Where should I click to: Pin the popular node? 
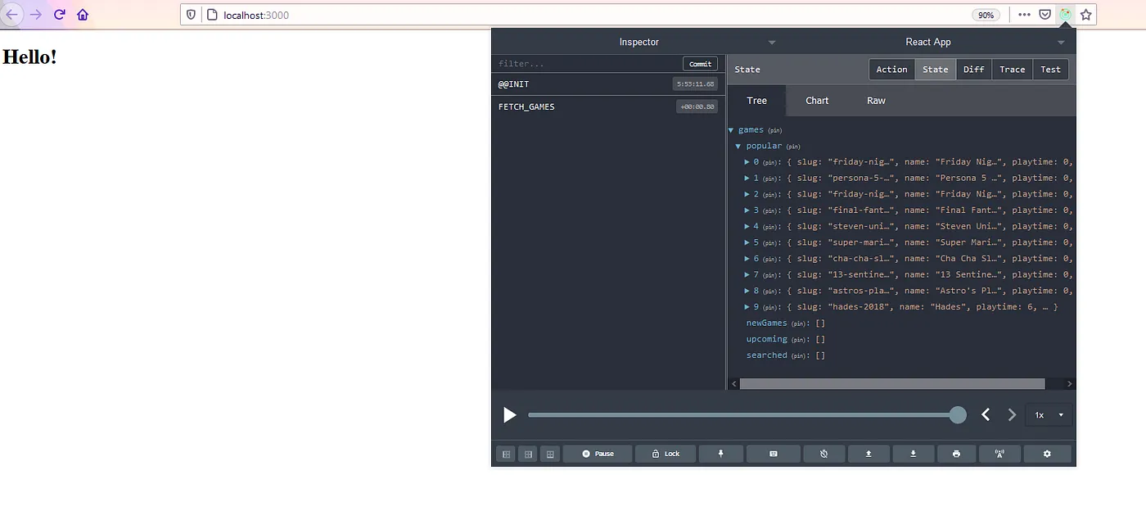[x=793, y=147]
